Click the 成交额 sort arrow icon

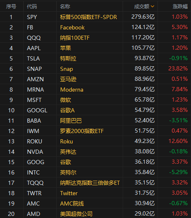[152, 6]
